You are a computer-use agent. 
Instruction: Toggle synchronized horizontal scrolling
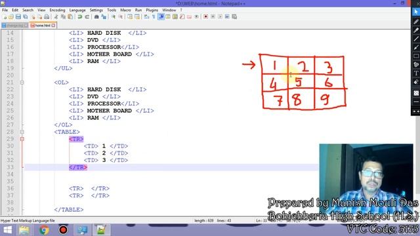pyautogui.click(x=137, y=16)
